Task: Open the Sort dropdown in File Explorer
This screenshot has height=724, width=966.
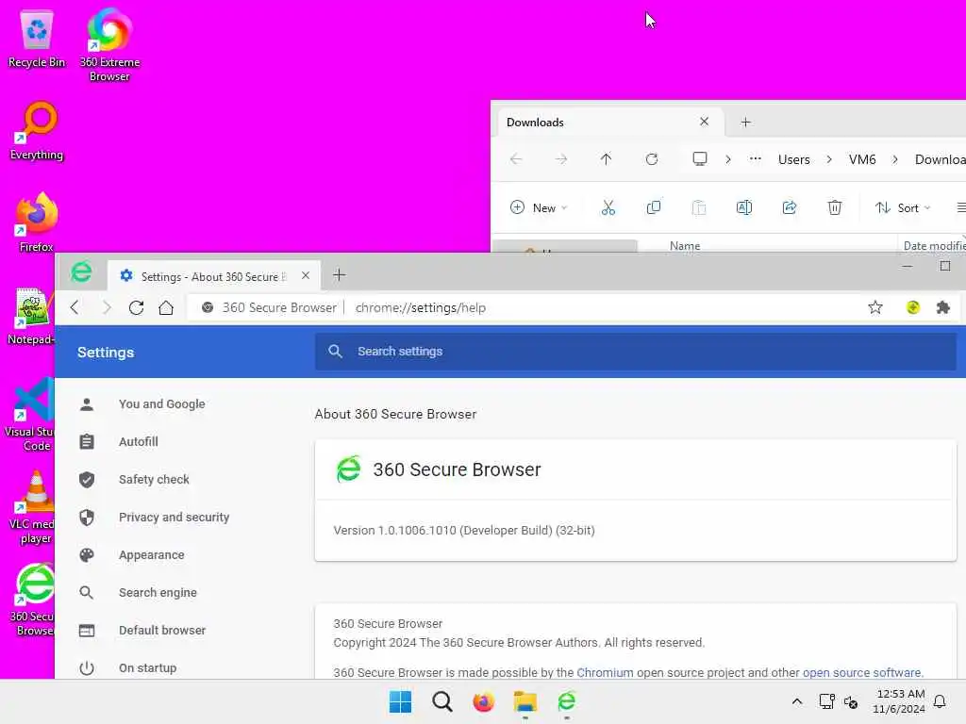Action: point(903,207)
